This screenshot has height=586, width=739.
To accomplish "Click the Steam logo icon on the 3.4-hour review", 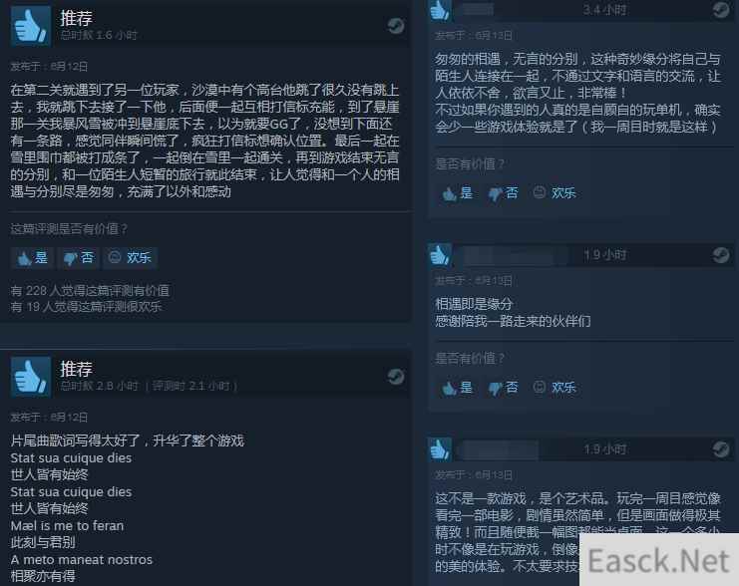I will coord(721,9).
